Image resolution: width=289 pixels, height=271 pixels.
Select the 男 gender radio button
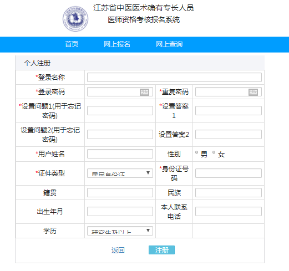tap(196, 152)
